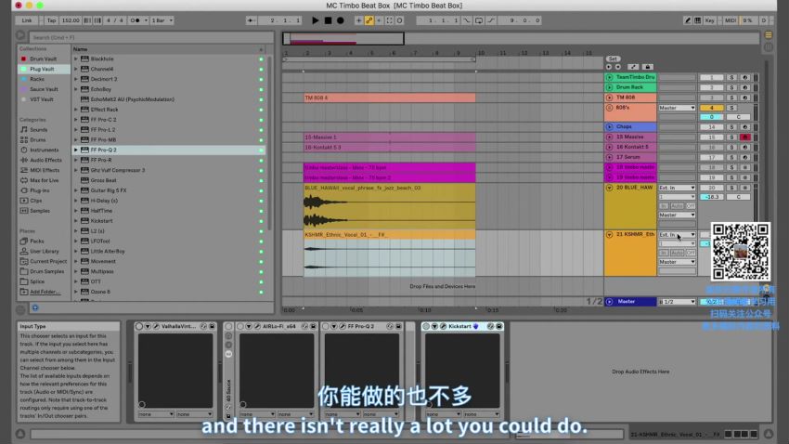
Task: Fold the AIRLo-Fi device with its triangle
Action: pos(249,326)
